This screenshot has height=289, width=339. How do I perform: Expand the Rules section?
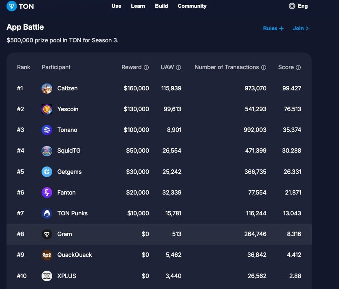[x=273, y=28]
